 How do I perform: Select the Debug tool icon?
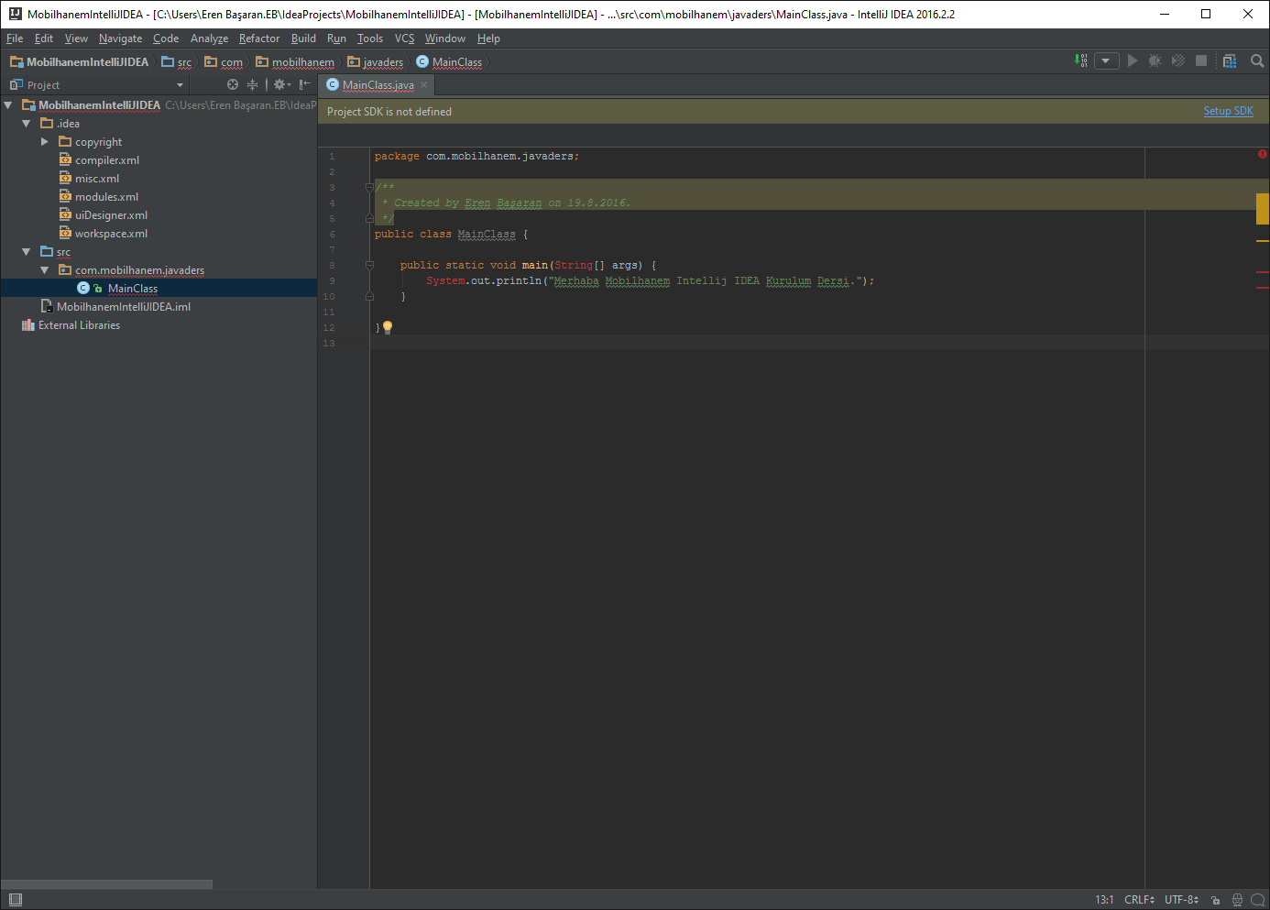pyautogui.click(x=1155, y=60)
